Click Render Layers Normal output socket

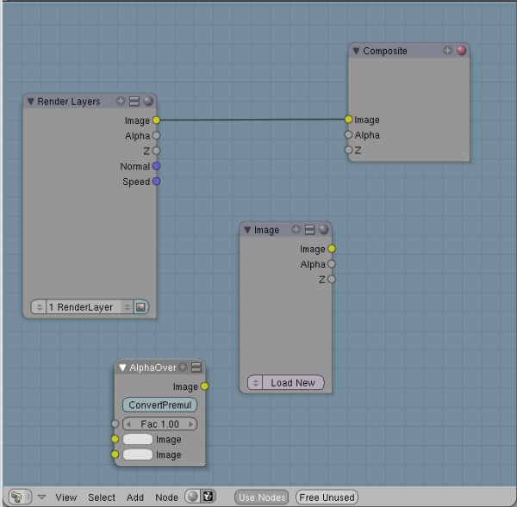point(156,166)
